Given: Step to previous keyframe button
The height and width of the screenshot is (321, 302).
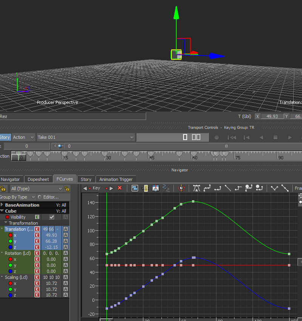Looking at the screenshot, I should tap(247, 137).
